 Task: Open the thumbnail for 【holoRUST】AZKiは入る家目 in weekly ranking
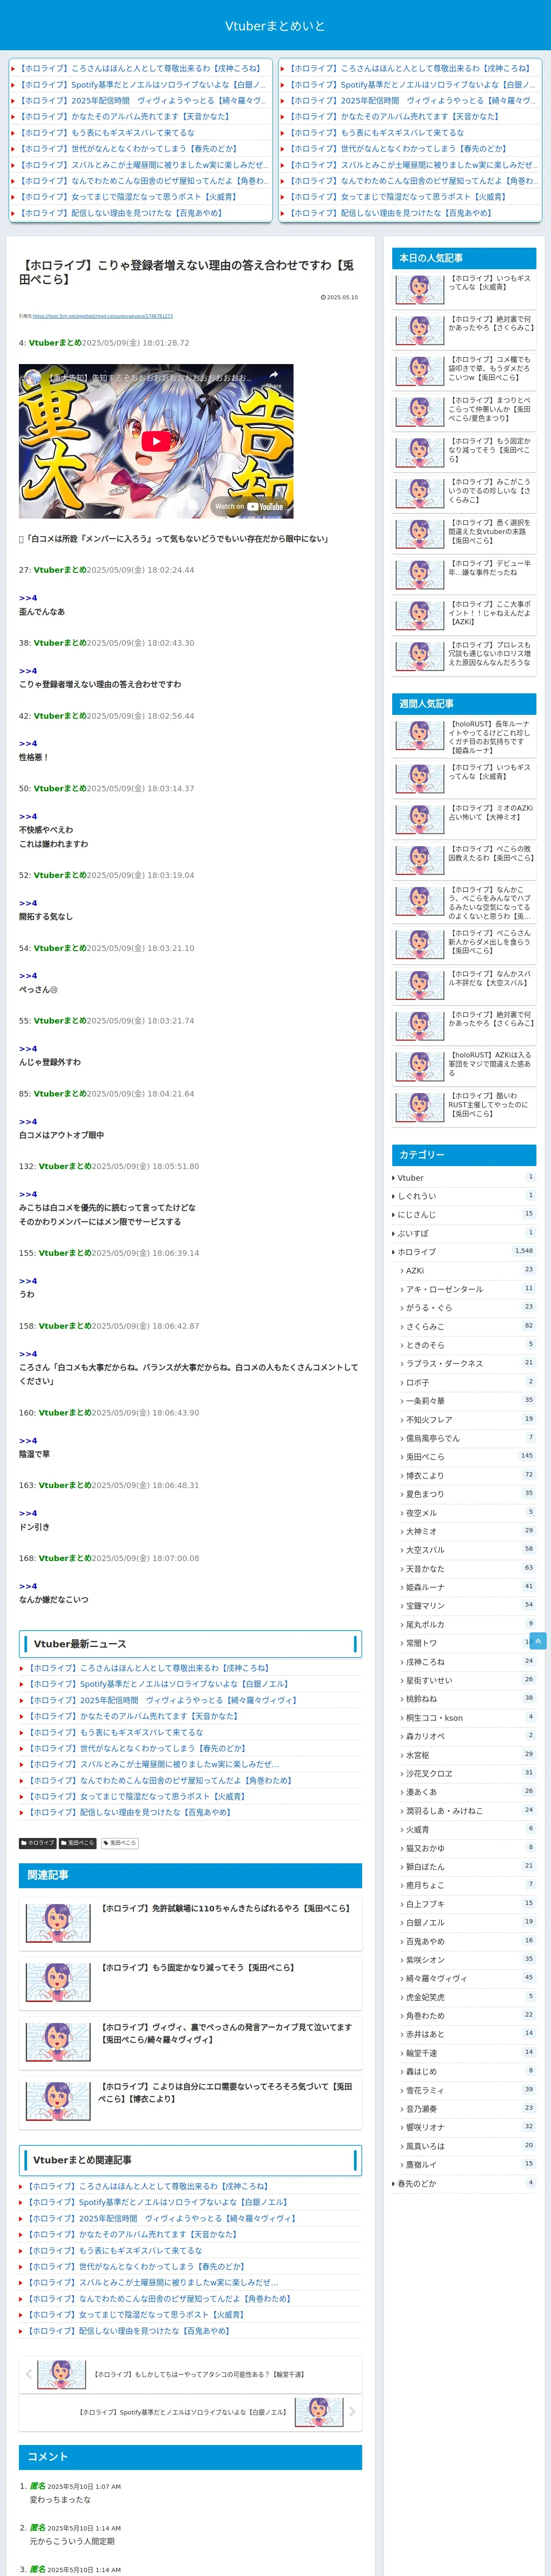point(420,1067)
